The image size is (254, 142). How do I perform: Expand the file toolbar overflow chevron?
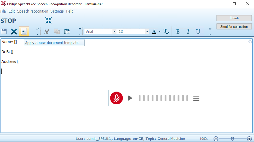pos(37,31)
